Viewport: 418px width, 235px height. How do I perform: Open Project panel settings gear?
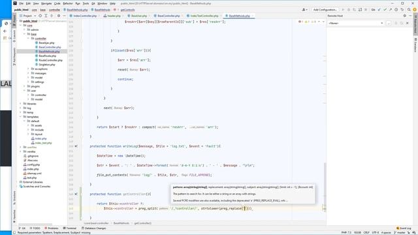click(x=59, y=16)
